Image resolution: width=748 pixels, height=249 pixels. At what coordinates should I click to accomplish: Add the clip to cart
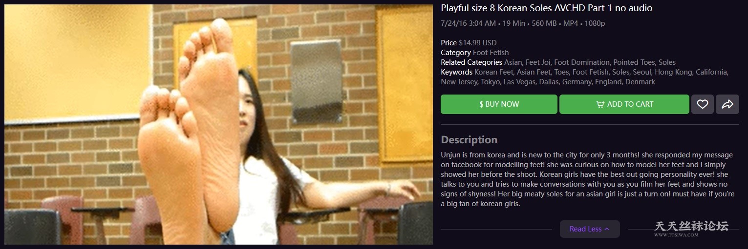click(x=624, y=104)
